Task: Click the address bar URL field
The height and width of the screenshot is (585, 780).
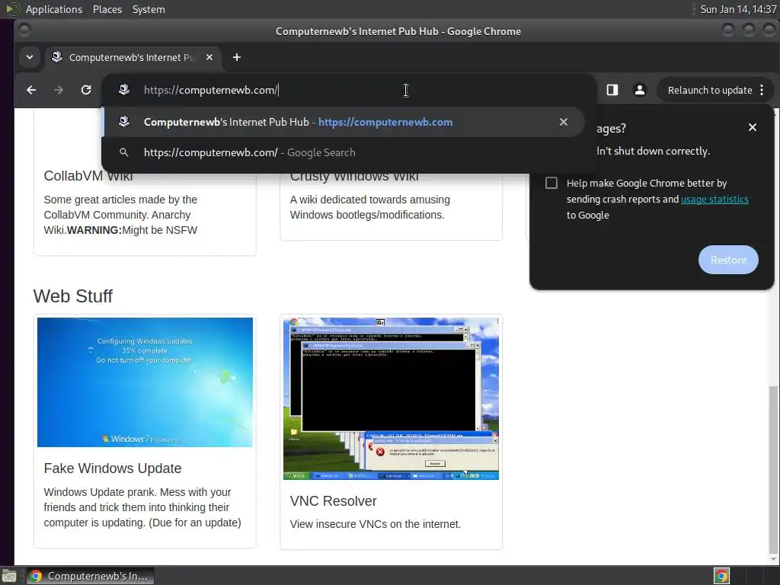Action: click(x=348, y=90)
